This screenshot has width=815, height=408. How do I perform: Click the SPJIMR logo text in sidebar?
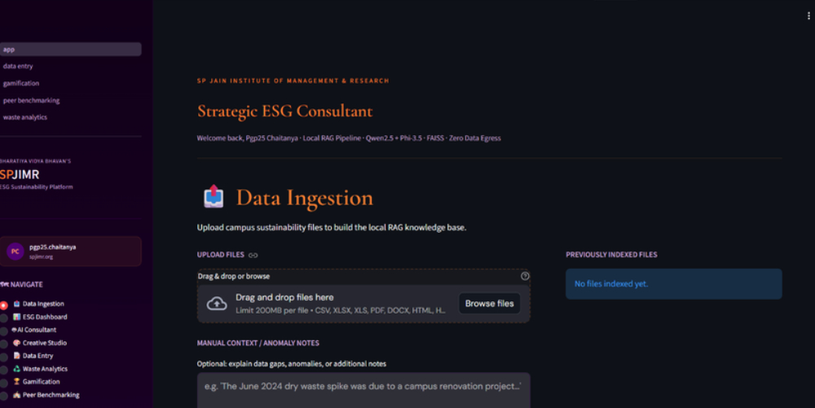coord(20,175)
